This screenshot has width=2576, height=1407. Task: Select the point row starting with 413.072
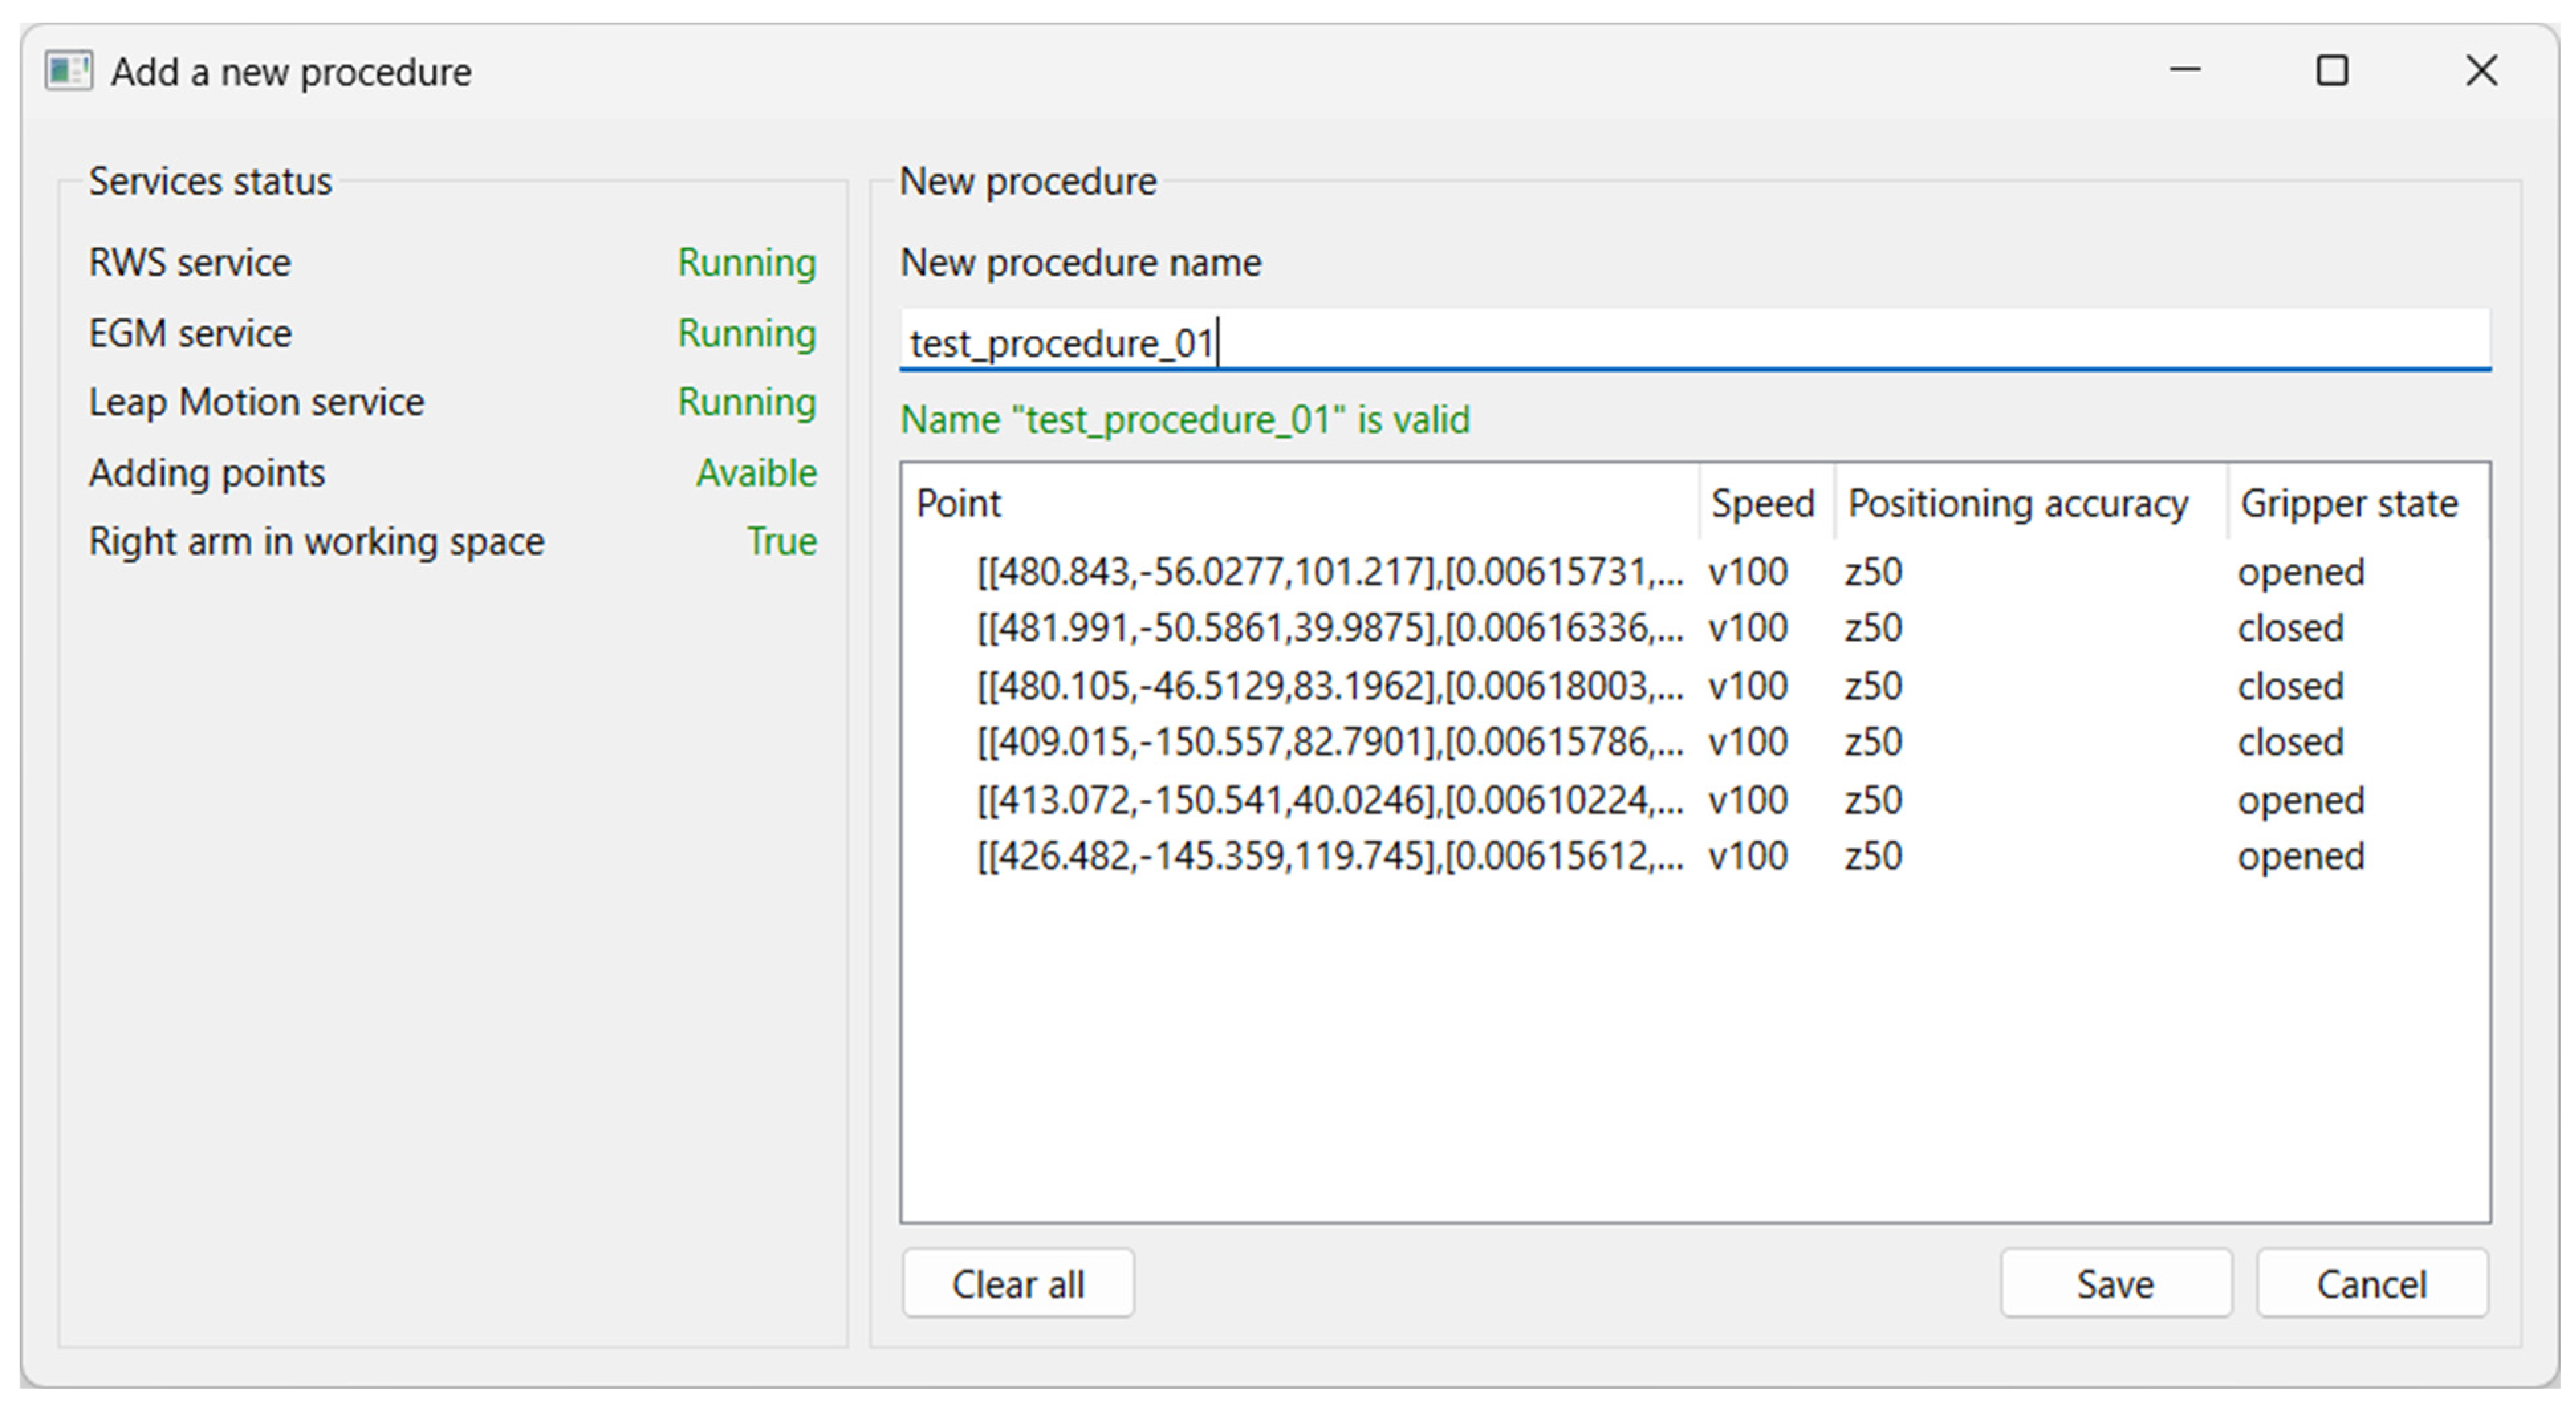(x=1329, y=800)
